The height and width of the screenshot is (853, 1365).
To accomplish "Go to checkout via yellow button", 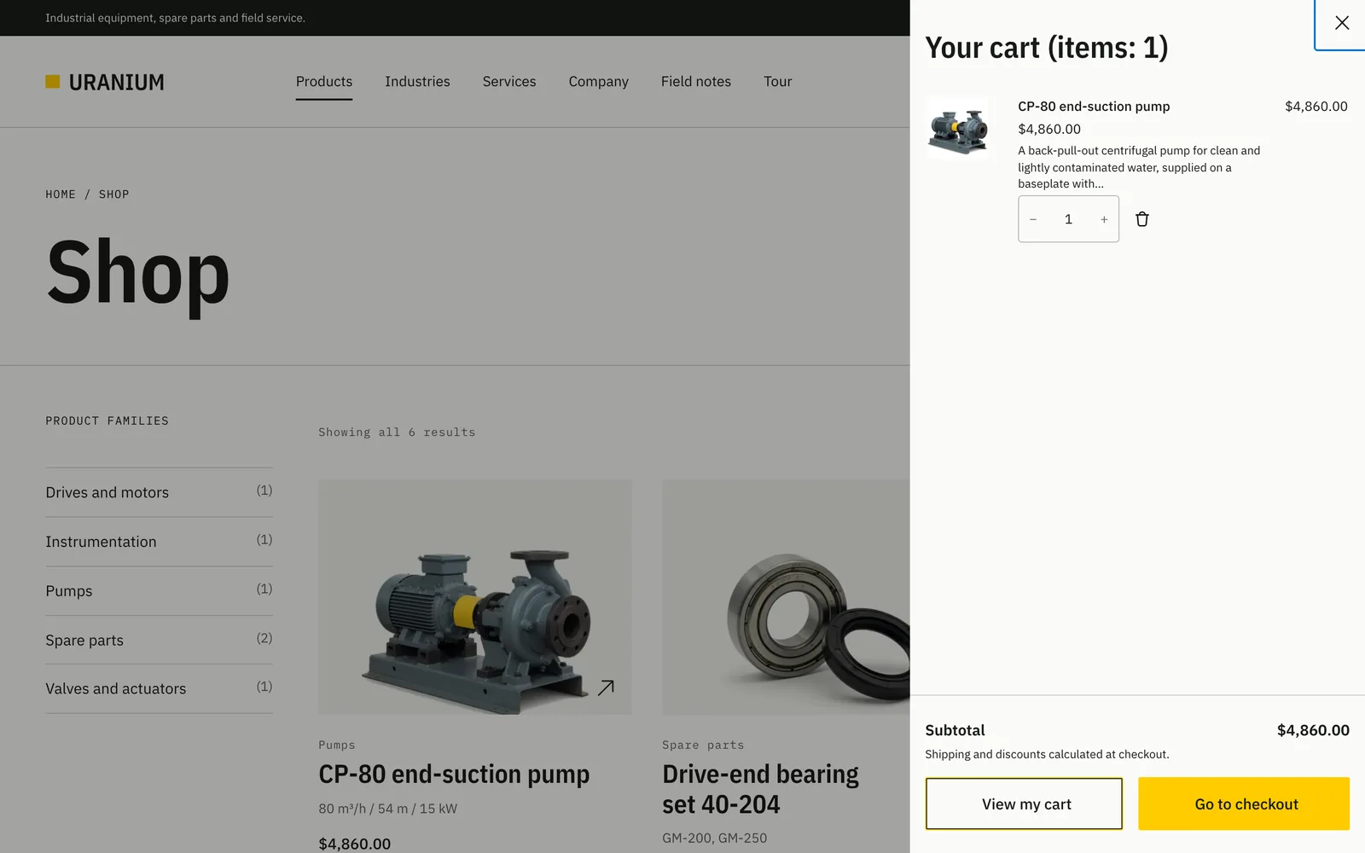I will coord(1244,804).
